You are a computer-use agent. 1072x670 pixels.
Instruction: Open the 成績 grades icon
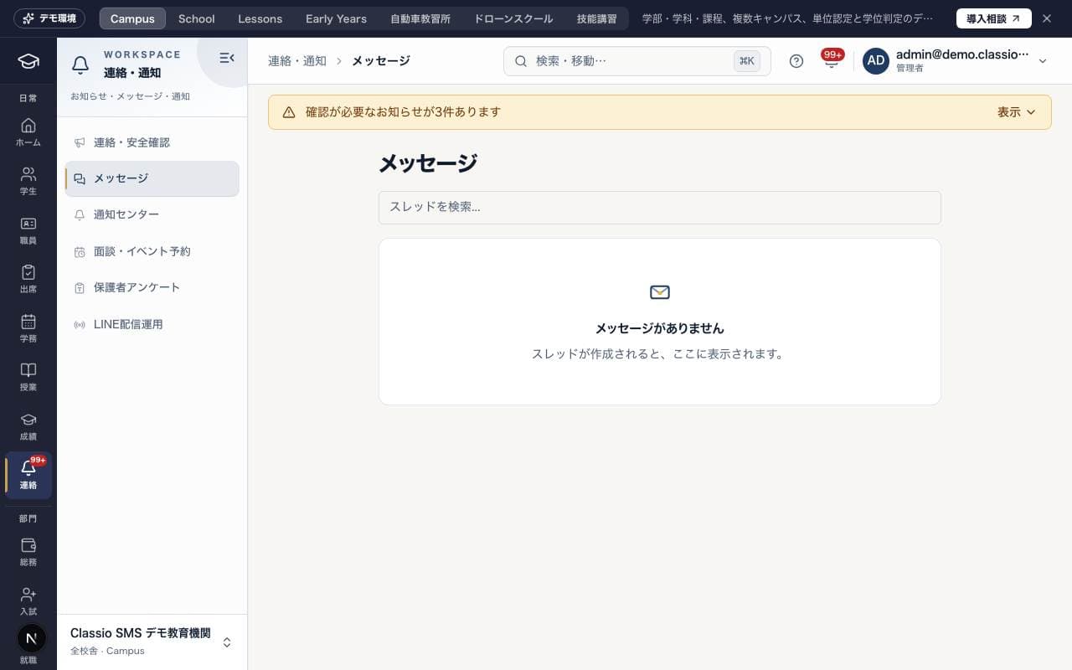(28, 426)
